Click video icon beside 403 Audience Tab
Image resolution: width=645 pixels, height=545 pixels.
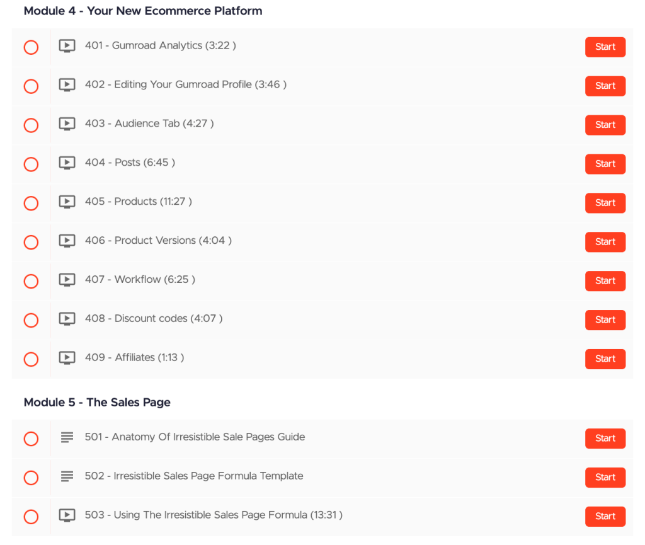click(x=67, y=124)
